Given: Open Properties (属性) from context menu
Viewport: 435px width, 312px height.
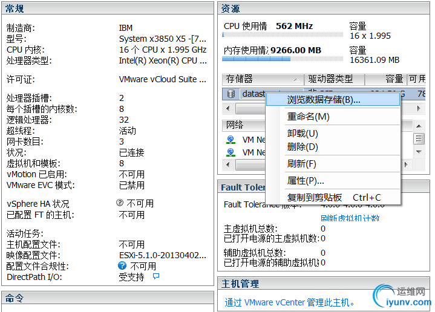Looking at the screenshot, I should (333, 181).
